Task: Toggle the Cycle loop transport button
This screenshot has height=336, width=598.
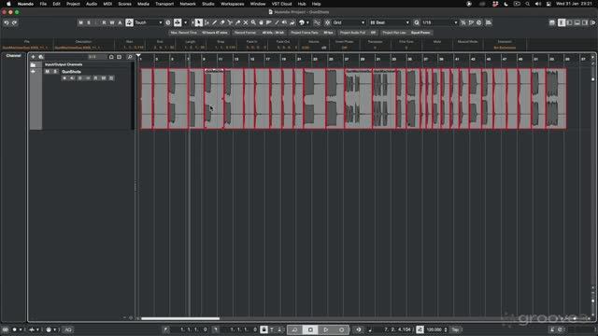Action: 294,329
